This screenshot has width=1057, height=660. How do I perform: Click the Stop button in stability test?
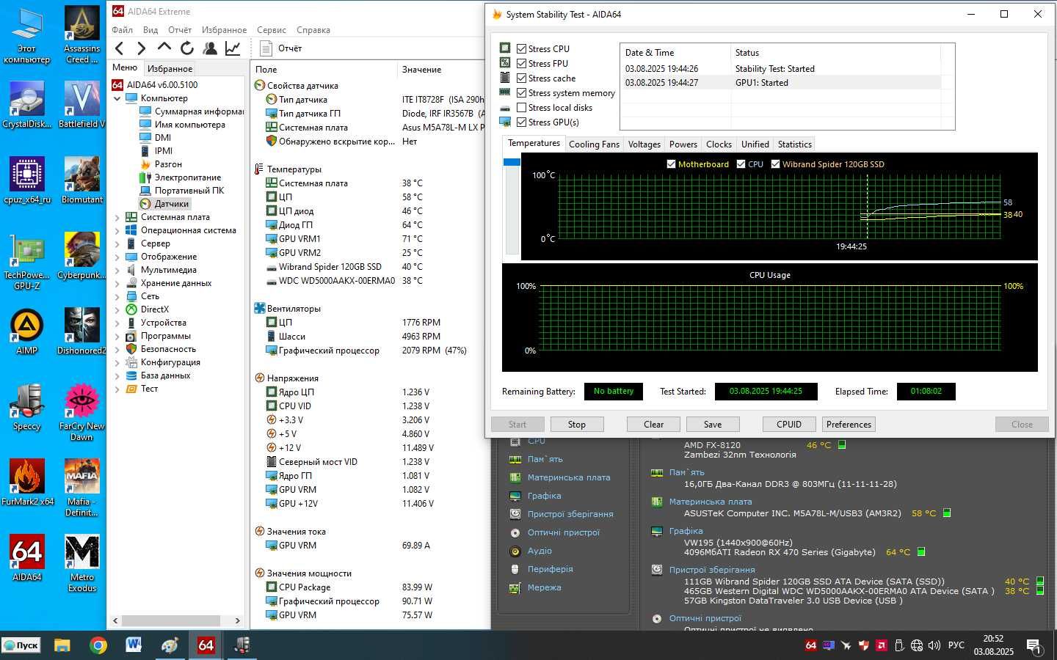pyautogui.click(x=577, y=425)
